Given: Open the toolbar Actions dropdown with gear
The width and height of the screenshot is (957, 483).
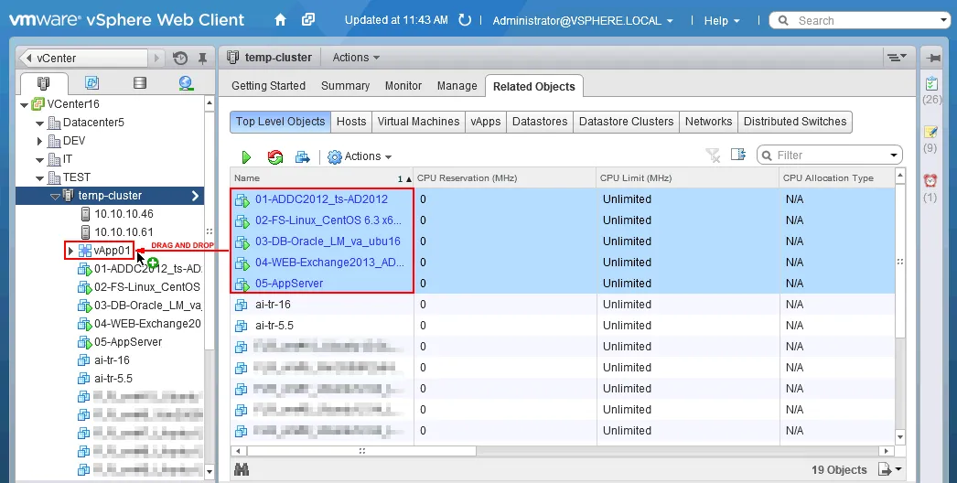Looking at the screenshot, I should [360, 157].
